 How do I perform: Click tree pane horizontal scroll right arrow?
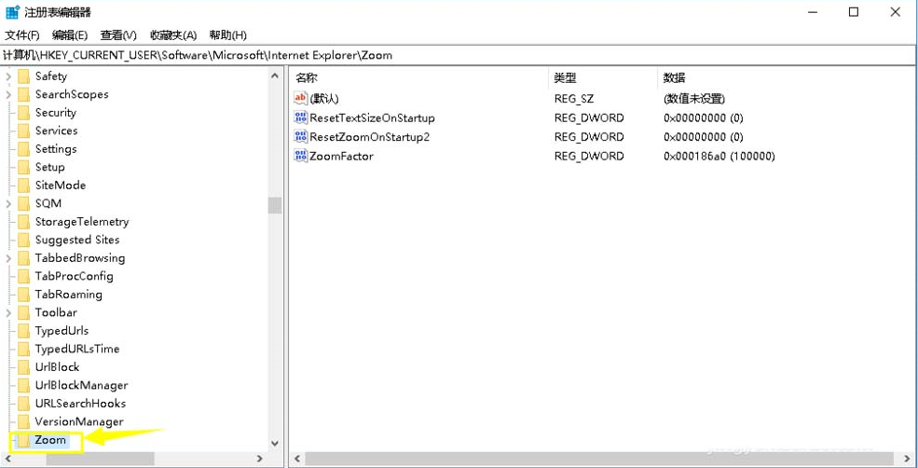pyautogui.click(x=261, y=459)
